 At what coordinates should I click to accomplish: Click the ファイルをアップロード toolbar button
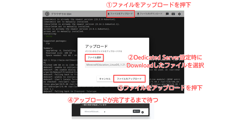coord(120,14)
